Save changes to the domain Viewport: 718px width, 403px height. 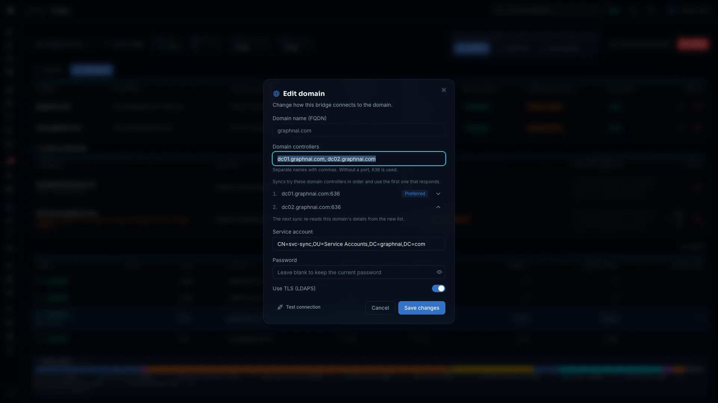(422, 308)
